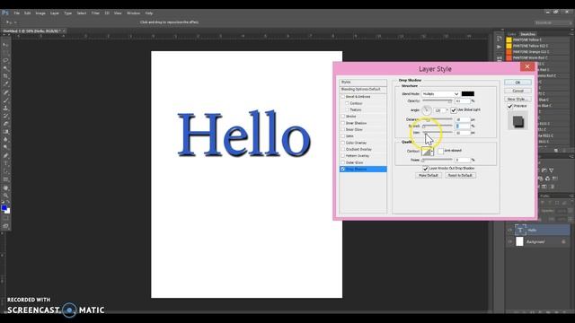Select the Path Selection tool
This screenshot has height=323, width=575.
point(5,171)
